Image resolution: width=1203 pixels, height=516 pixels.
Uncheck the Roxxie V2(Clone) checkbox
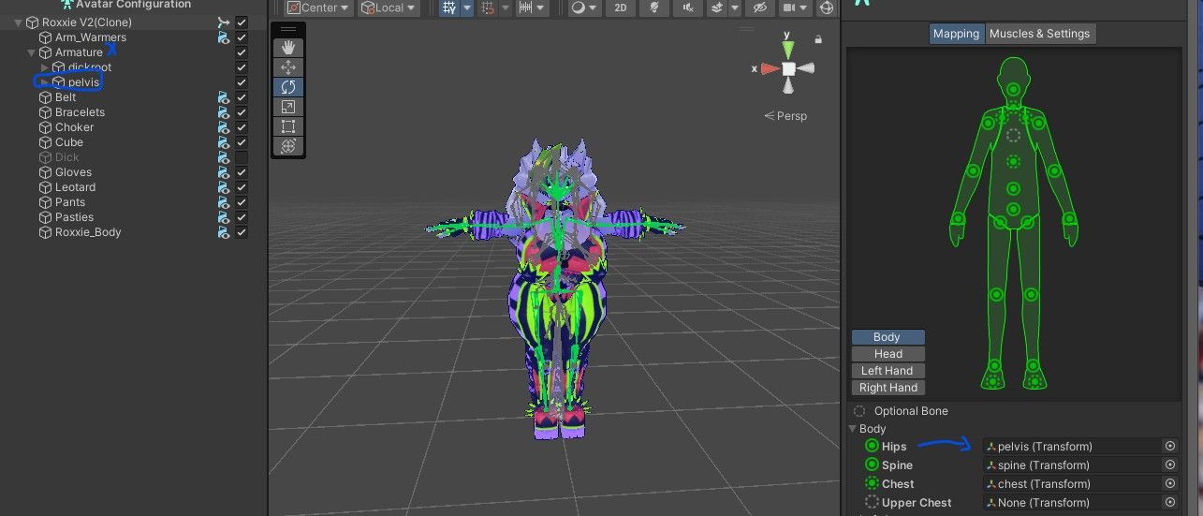242,22
